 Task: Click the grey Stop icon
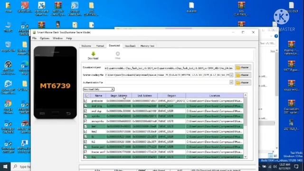[x=118, y=54]
